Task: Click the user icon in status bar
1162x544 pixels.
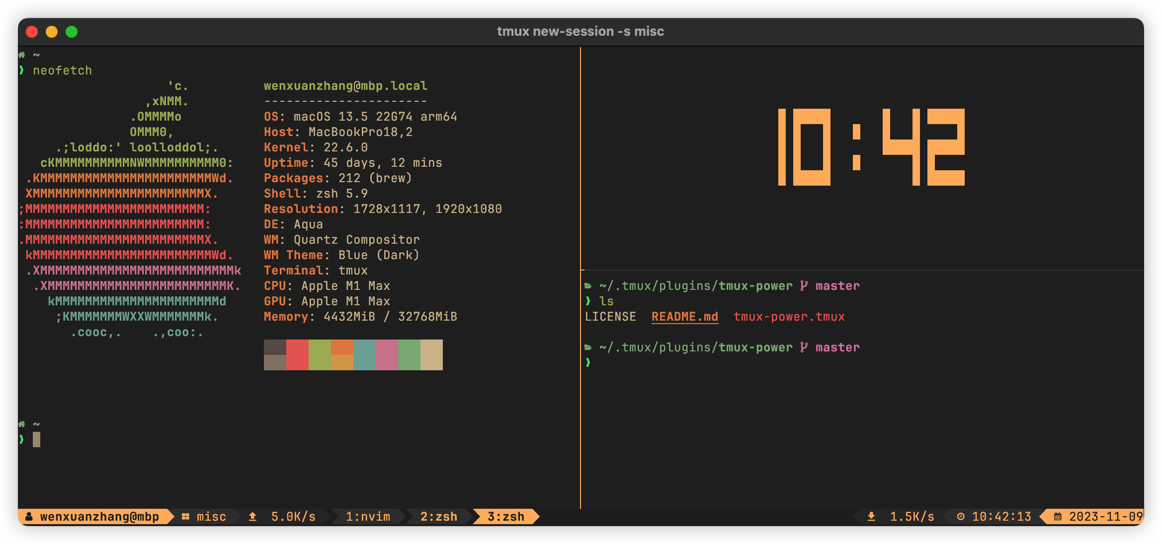Action: (x=29, y=517)
